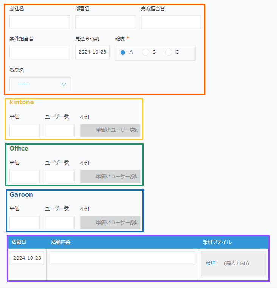Image resolution: width=277 pixels, height=288 pixels.
Task: Click the kintone 小計 calculated field
Action: [110, 131]
